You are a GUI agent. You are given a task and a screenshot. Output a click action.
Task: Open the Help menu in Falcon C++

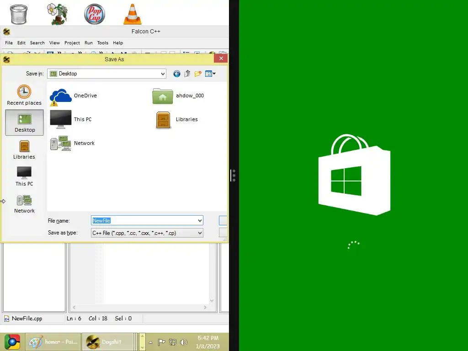(x=118, y=43)
